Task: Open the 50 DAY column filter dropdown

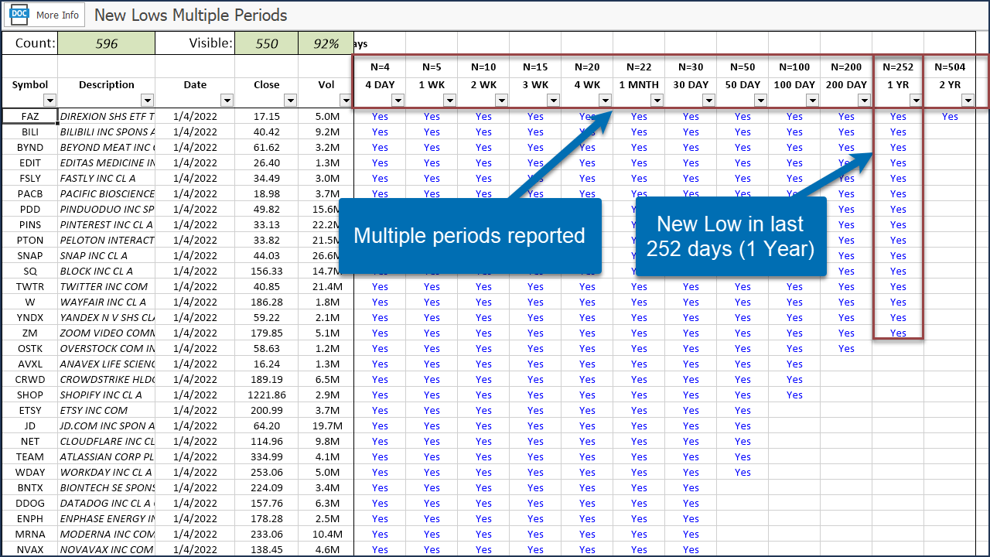Action: pos(760,100)
